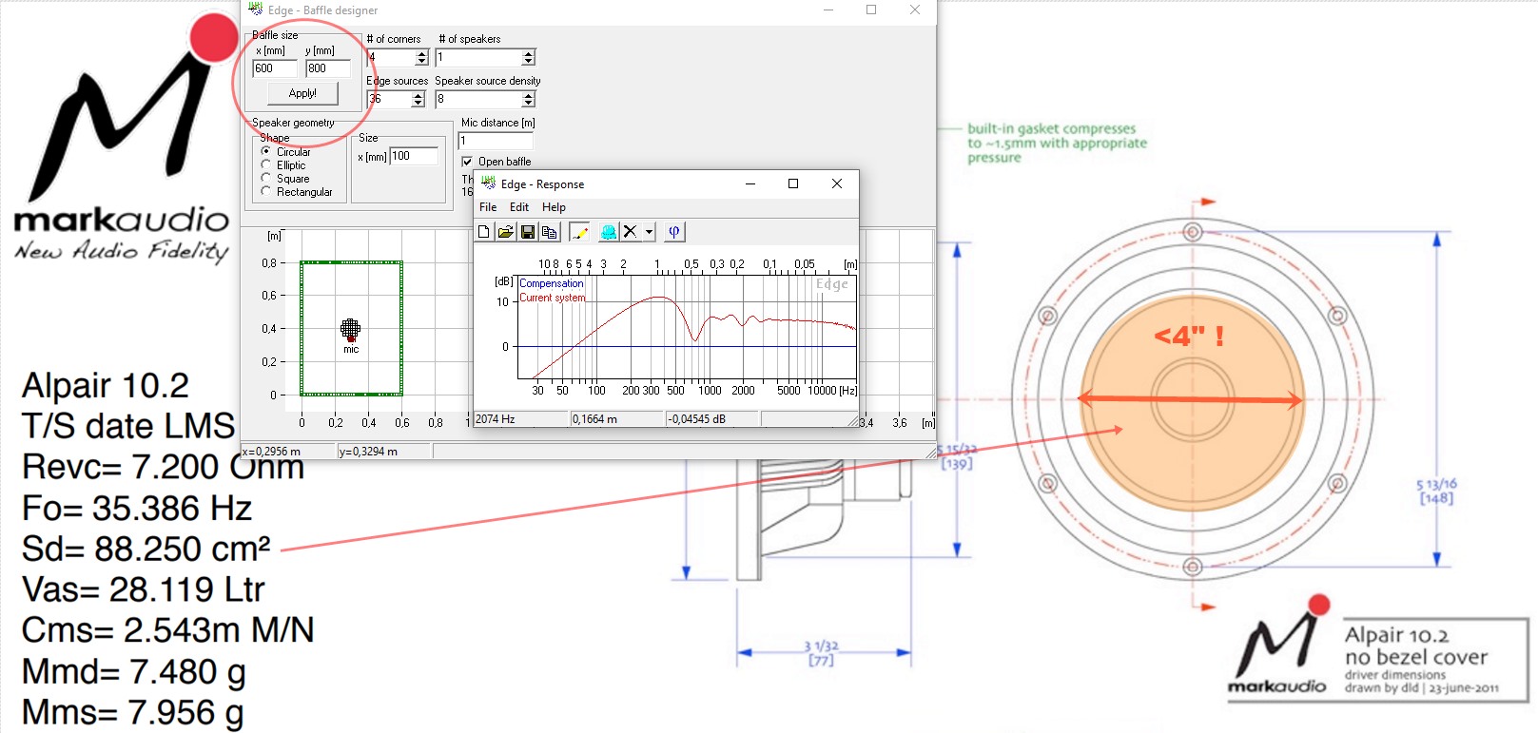Open the Help menu in Edge - Response
The image size is (1538, 733).
point(554,207)
